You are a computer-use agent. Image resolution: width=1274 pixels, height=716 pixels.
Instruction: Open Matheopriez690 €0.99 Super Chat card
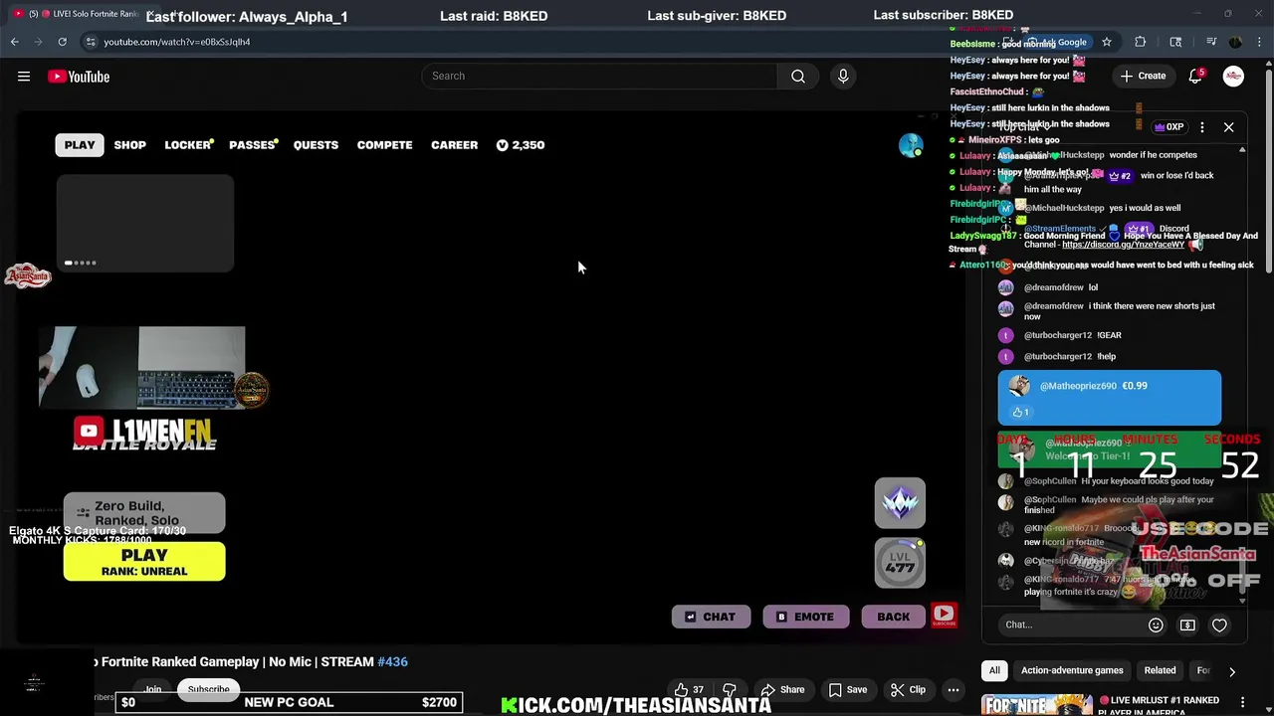point(1109,397)
